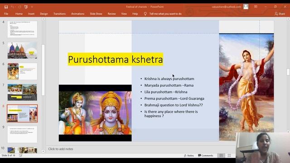The width and height of the screenshot is (290, 163).
Task: Click the webcam video overlay of presenter
Action: click(263, 148)
